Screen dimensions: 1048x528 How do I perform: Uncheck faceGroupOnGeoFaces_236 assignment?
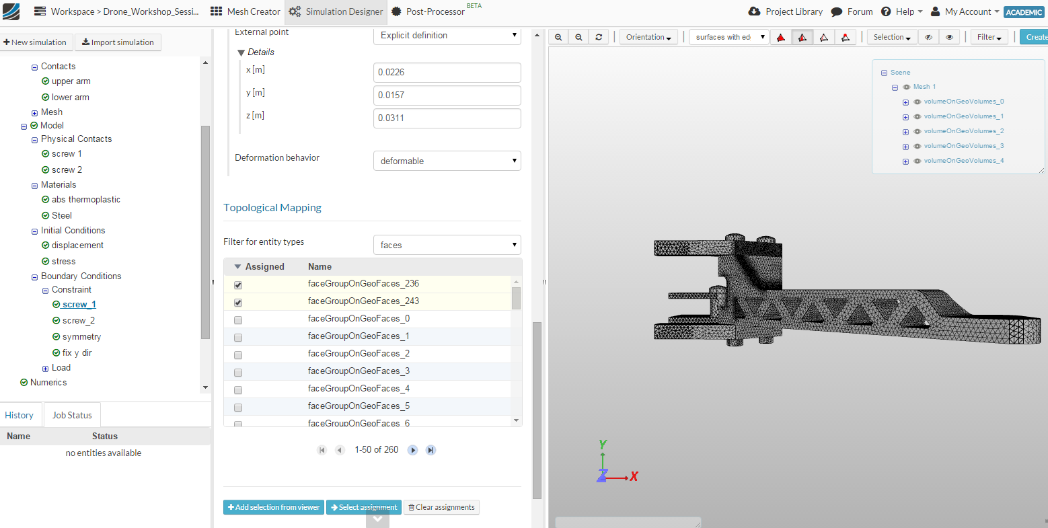coord(238,285)
